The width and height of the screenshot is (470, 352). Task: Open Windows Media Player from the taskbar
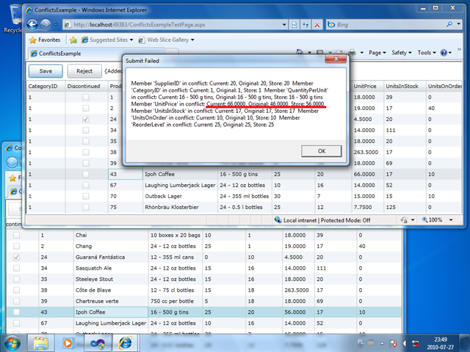pyautogui.click(x=68, y=343)
